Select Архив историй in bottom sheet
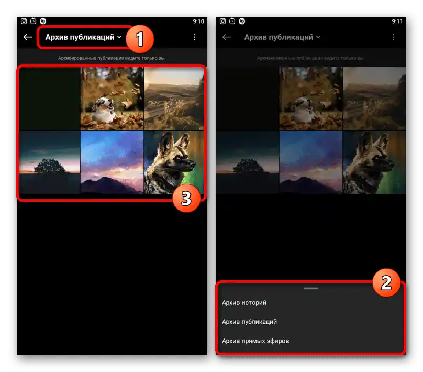Viewport: 423px width, 372px height. [244, 303]
